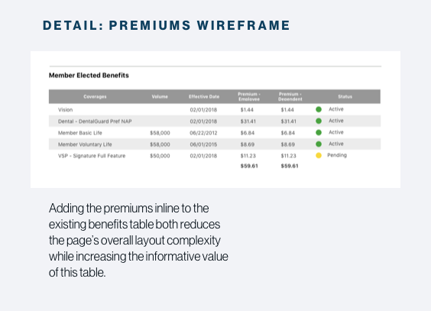Select the Effective Date column header
The height and width of the screenshot is (311, 431).
point(204,96)
